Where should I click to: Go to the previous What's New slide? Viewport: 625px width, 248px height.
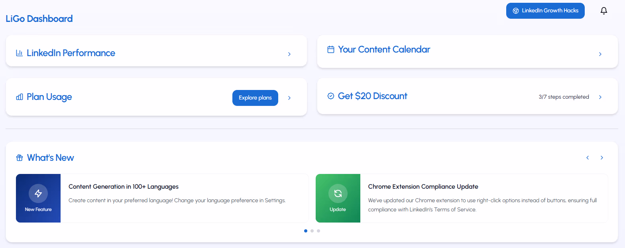[588, 158]
